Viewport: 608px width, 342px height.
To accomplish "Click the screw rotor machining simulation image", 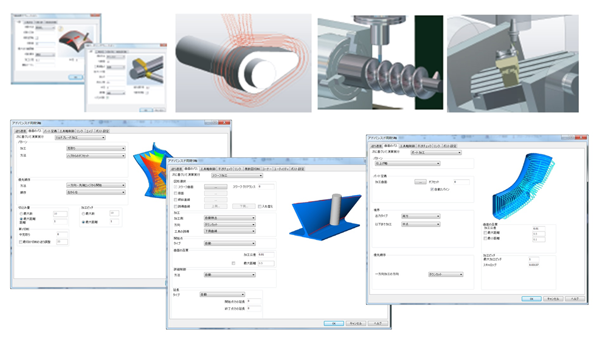I will click(x=365, y=64).
